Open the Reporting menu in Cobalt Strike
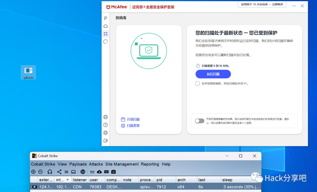The height and width of the screenshot is (192, 317). pos(150,164)
